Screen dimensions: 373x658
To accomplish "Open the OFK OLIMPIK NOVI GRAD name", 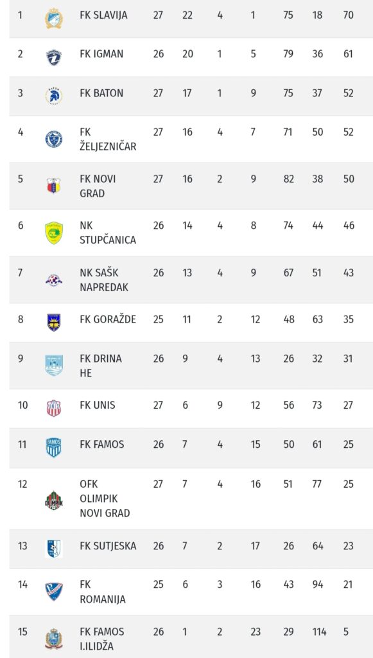I will tap(105, 499).
